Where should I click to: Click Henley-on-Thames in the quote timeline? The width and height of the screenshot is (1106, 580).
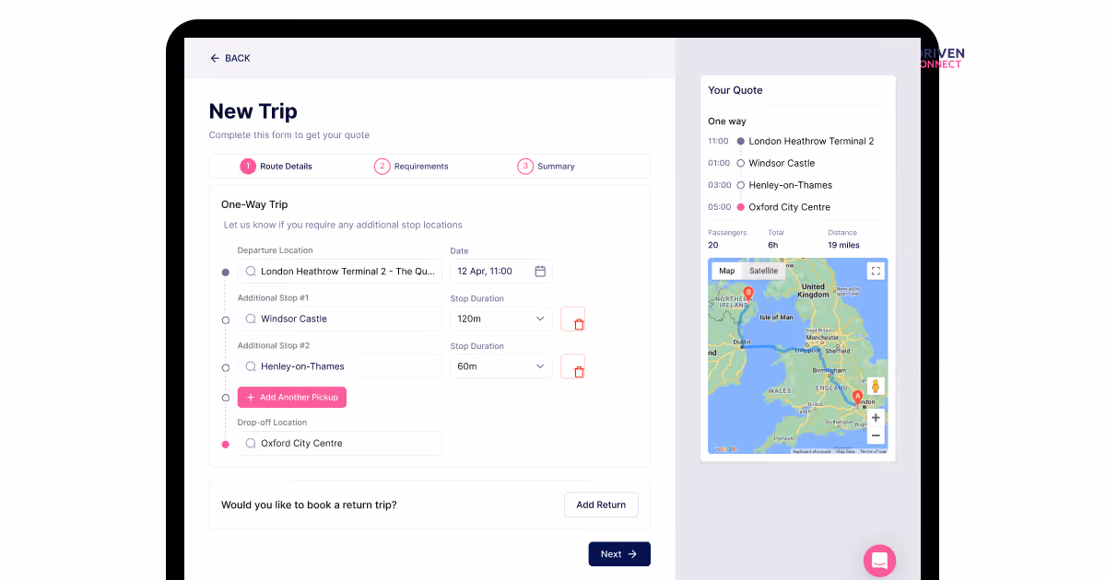tap(790, 185)
